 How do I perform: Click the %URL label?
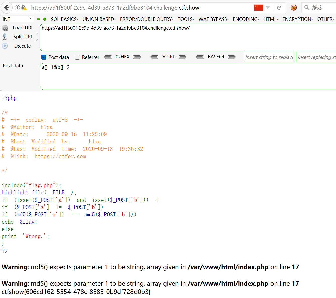[169, 57]
